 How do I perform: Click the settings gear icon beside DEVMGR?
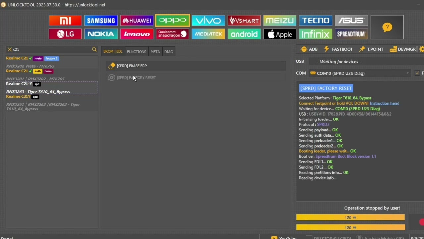click(422, 49)
